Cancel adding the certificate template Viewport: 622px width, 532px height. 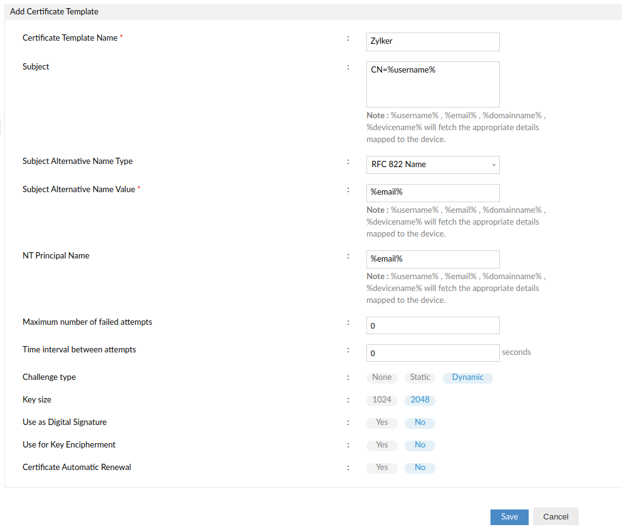(x=556, y=516)
